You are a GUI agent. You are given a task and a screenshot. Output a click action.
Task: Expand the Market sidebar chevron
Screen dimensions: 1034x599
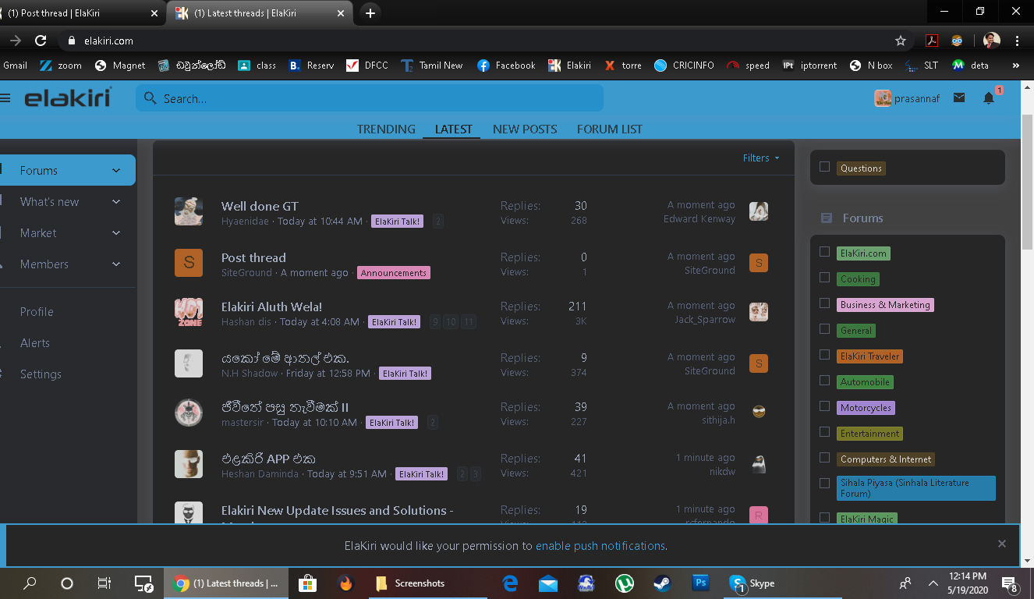coord(116,232)
